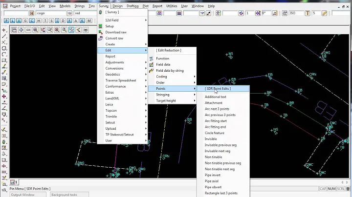The height and width of the screenshot is (197, 352).
Task: Click the text T icon beside ISO
Action: (x=308, y=13)
